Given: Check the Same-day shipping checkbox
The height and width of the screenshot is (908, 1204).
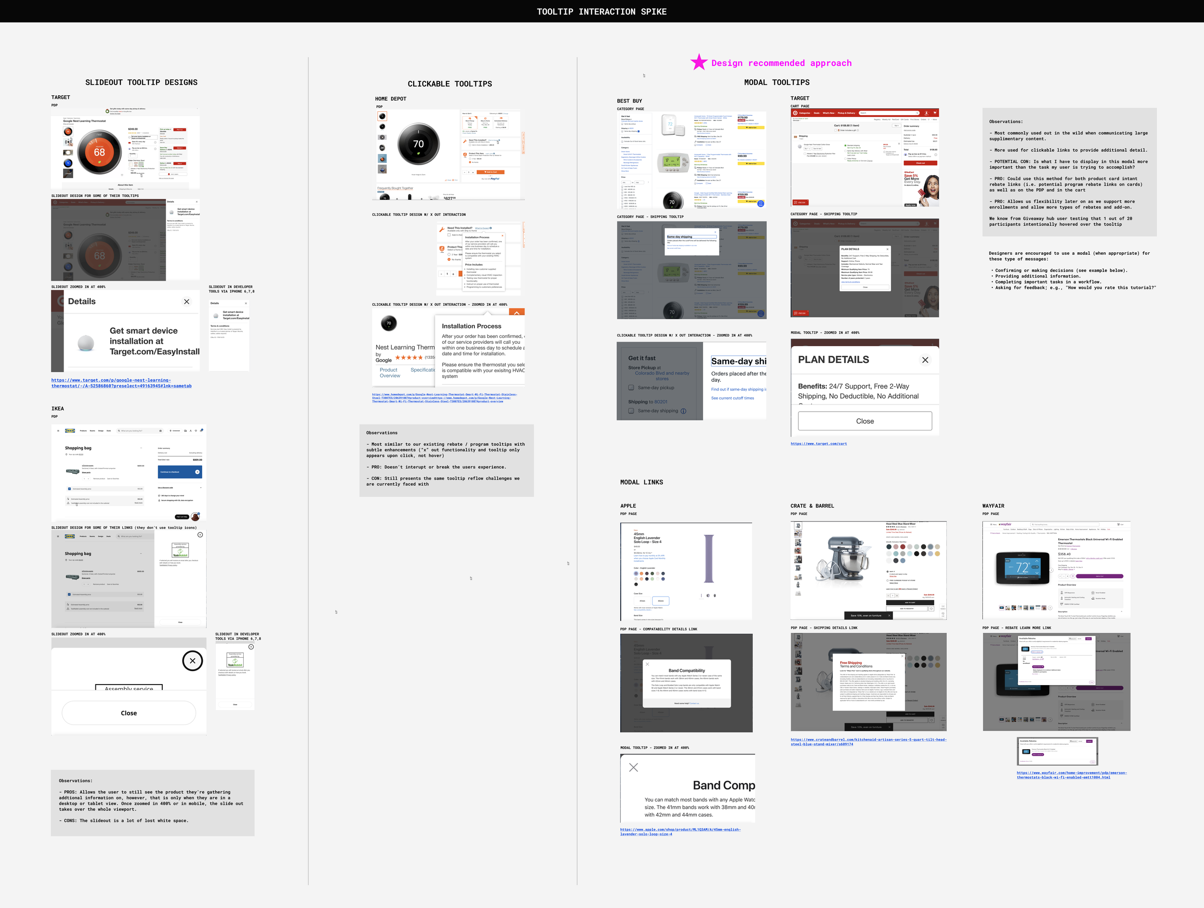Looking at the screenshot, I should click(x=631, y=411).
